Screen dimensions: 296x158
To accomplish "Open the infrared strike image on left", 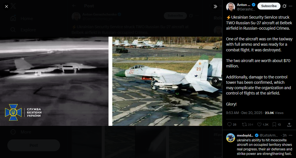I will point(54,81).
